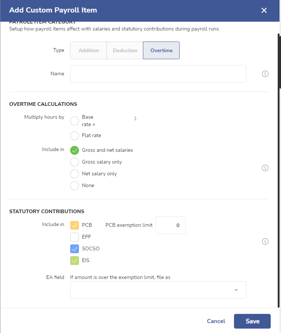Viewport: 281px width, 333px height.
Task: Enable the EPF checkbox
Action: (75, 237)
